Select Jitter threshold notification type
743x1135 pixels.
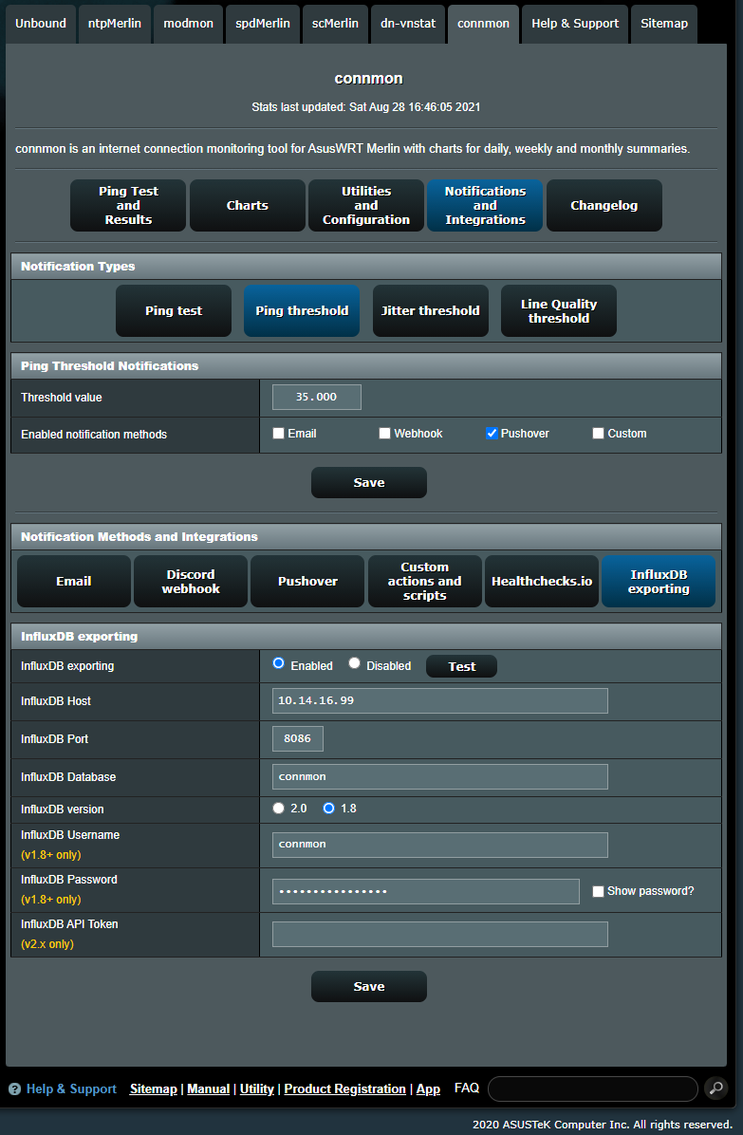click(430, 310)
